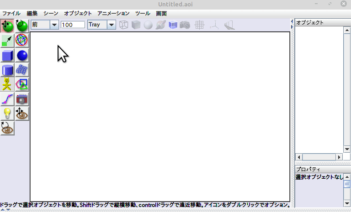This screenshot has width=351, height=212.
Task: Close the Untitled.aoi window
Action: (x=344, y=4)
